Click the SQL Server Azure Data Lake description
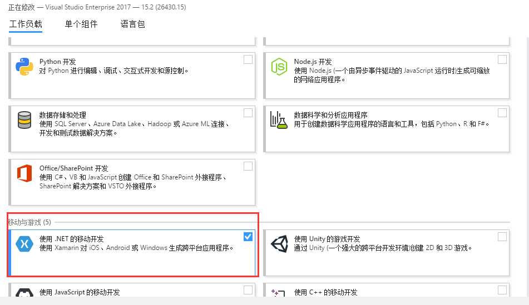This screenshot has width=529, height=305. pos(134,128)
